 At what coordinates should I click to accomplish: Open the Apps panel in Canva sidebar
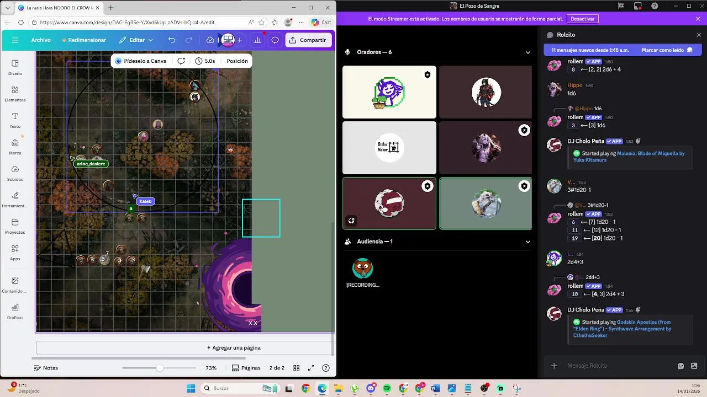(15, 253)
